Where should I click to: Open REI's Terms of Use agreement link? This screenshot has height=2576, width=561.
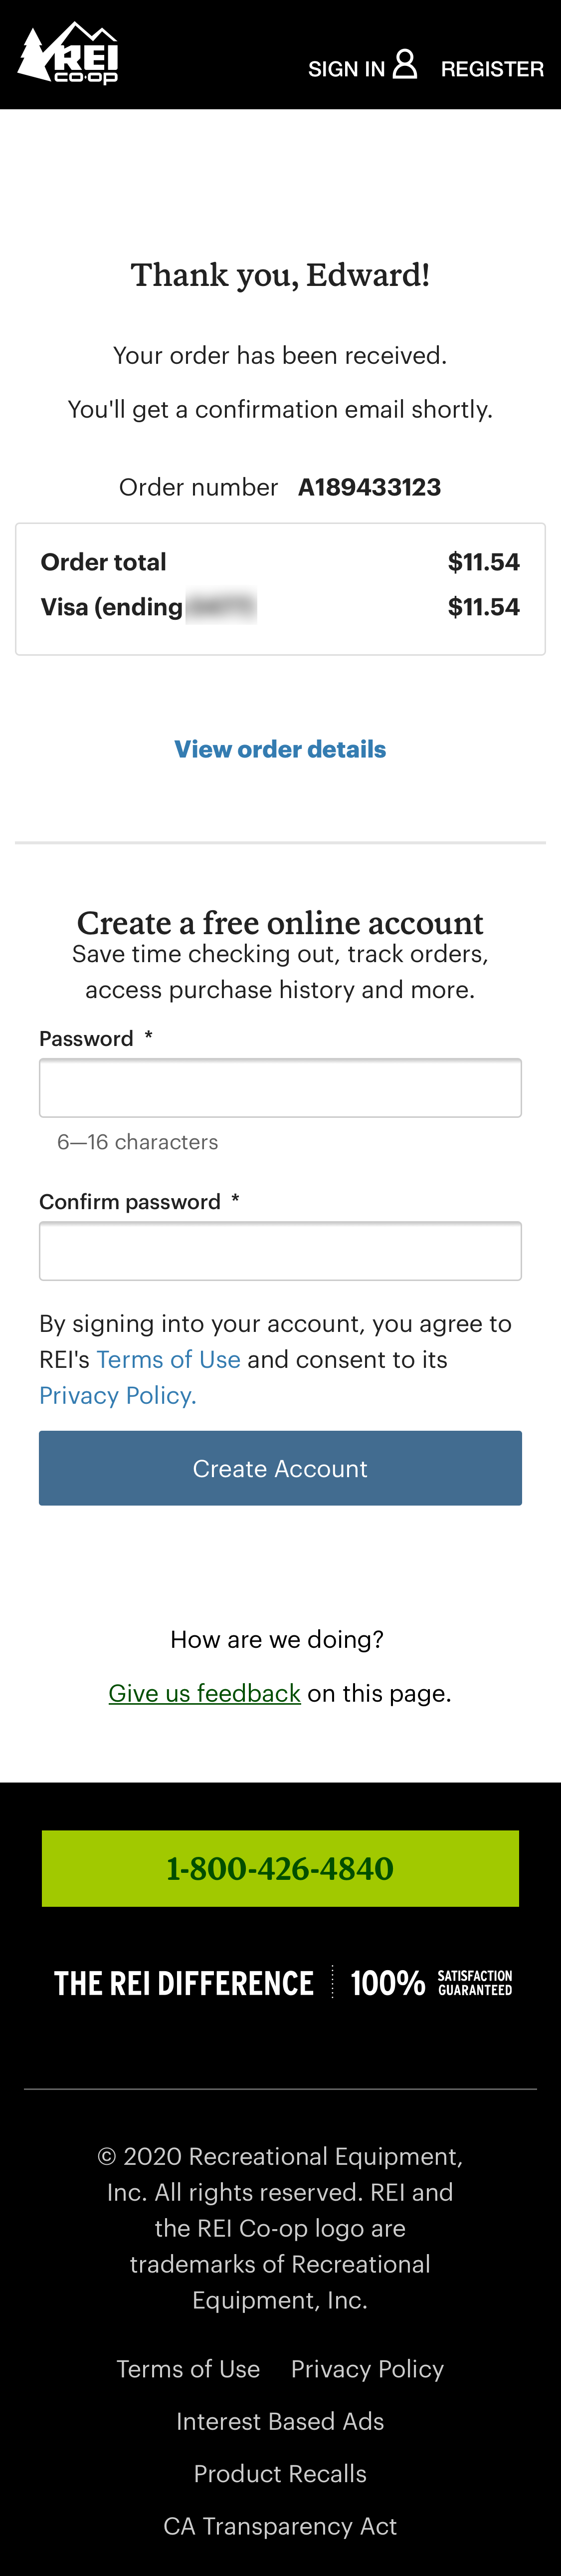point(168,1358)
